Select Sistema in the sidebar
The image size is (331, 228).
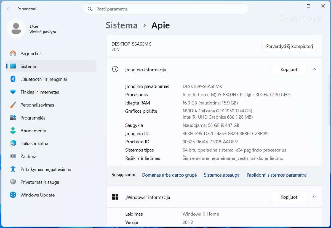51,66
